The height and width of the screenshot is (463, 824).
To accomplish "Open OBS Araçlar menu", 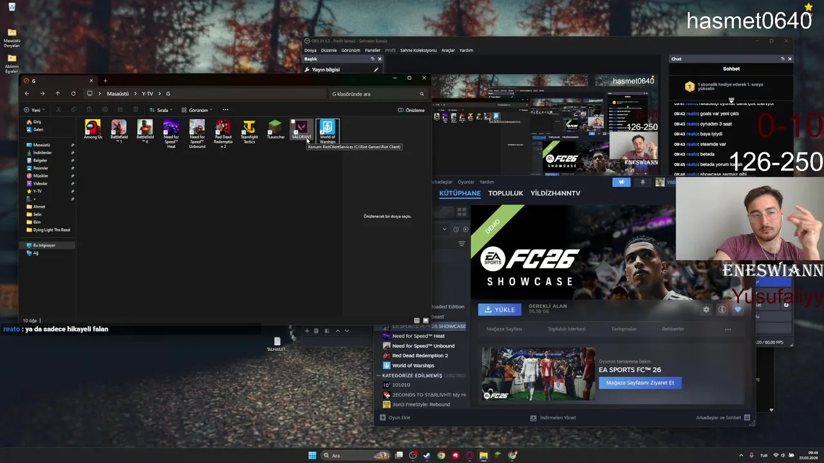I will pos(448,50).
